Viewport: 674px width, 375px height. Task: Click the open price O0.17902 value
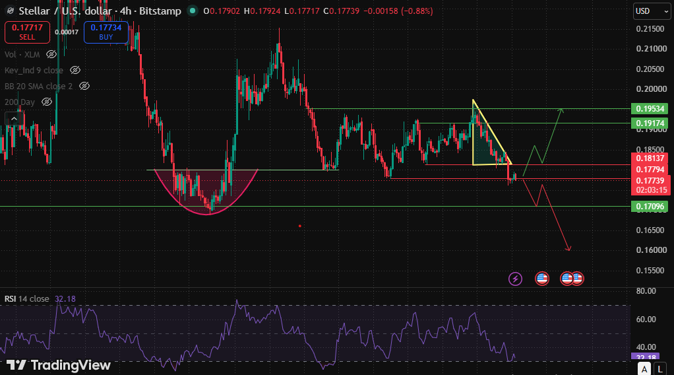[222, 11]
